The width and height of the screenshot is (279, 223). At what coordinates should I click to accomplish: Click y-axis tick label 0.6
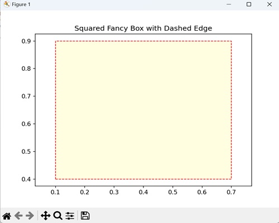pyautogui.click(x=26, y=124)
